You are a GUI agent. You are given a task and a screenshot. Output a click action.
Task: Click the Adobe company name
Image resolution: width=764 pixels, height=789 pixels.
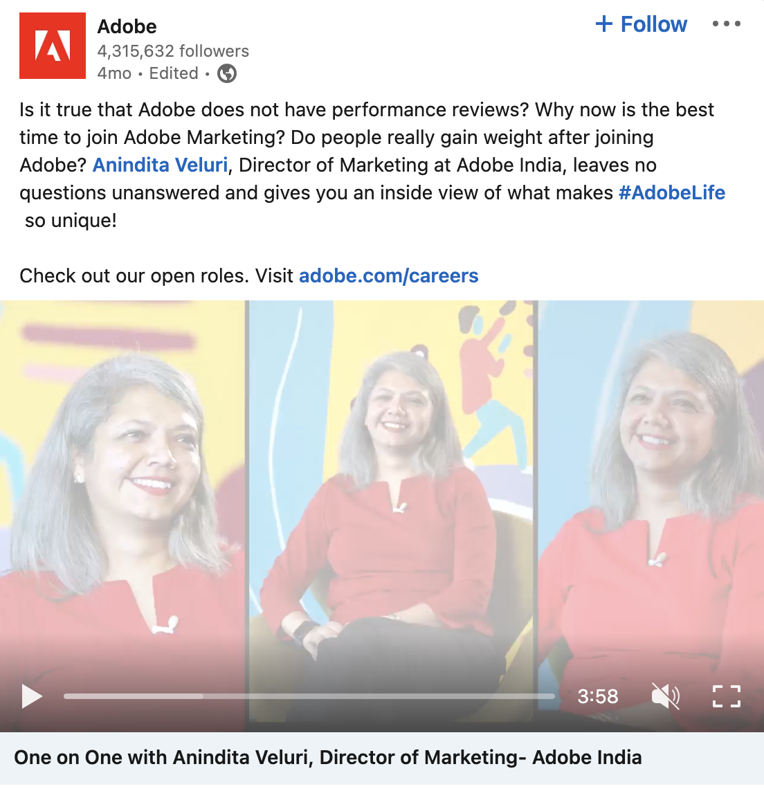(127, 27)
